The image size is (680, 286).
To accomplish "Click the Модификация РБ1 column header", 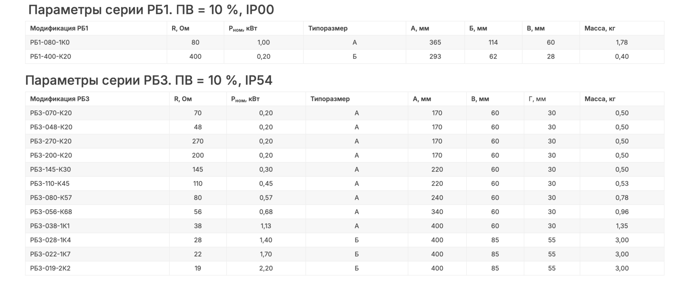I will tap(59, 28).
